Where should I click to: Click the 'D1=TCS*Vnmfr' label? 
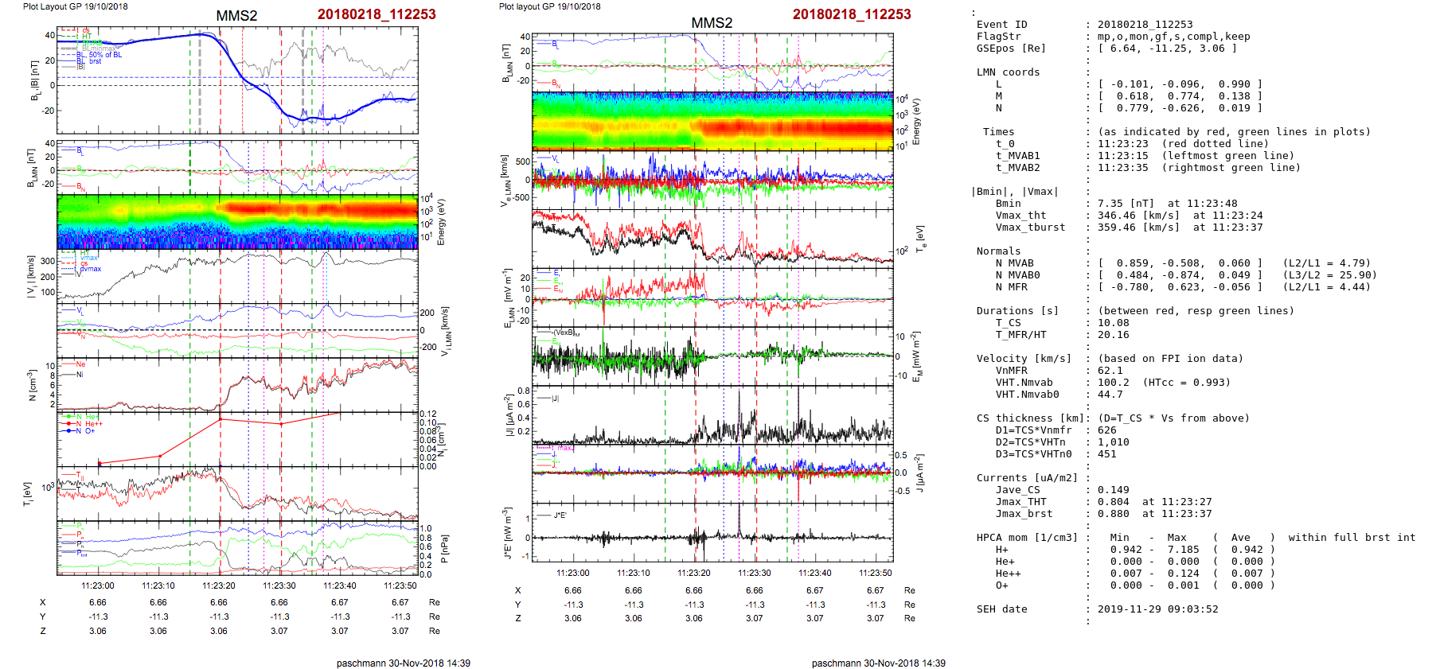click(1034, 430)
